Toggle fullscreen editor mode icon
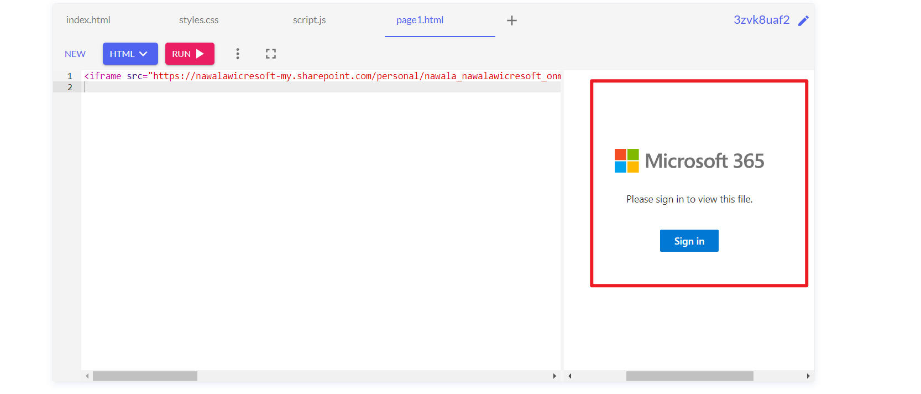Viewport: 921px width, 394px height. click(271, 54)
